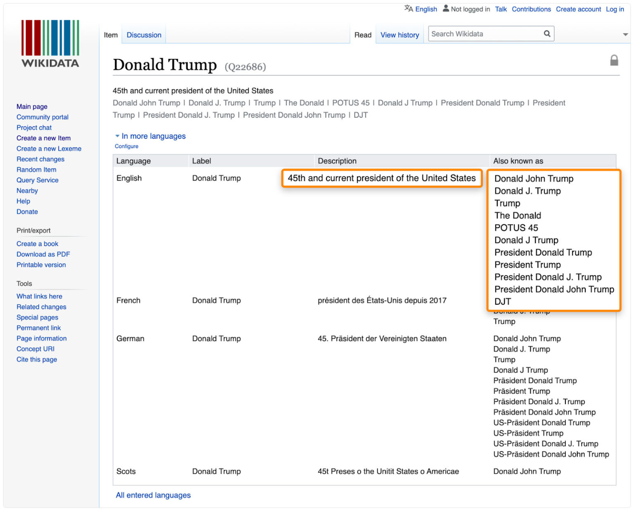Viewport: 634px width, 511px height.
Task: Click the page protection padlock icon
Action: [614, 61]
